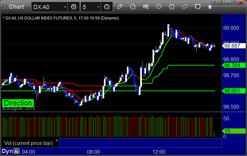247x156 pixels.
Task: Start bar replay with the play icon
Action: pos(159,7)
